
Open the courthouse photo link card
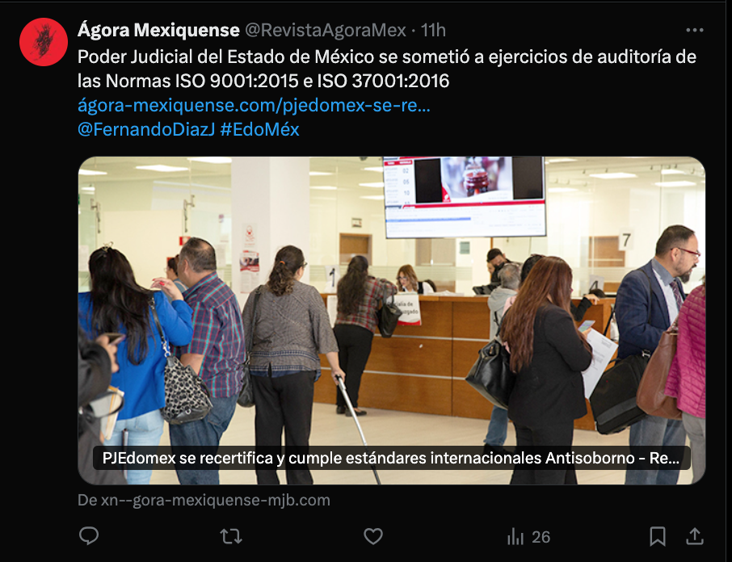coord(392,321)
